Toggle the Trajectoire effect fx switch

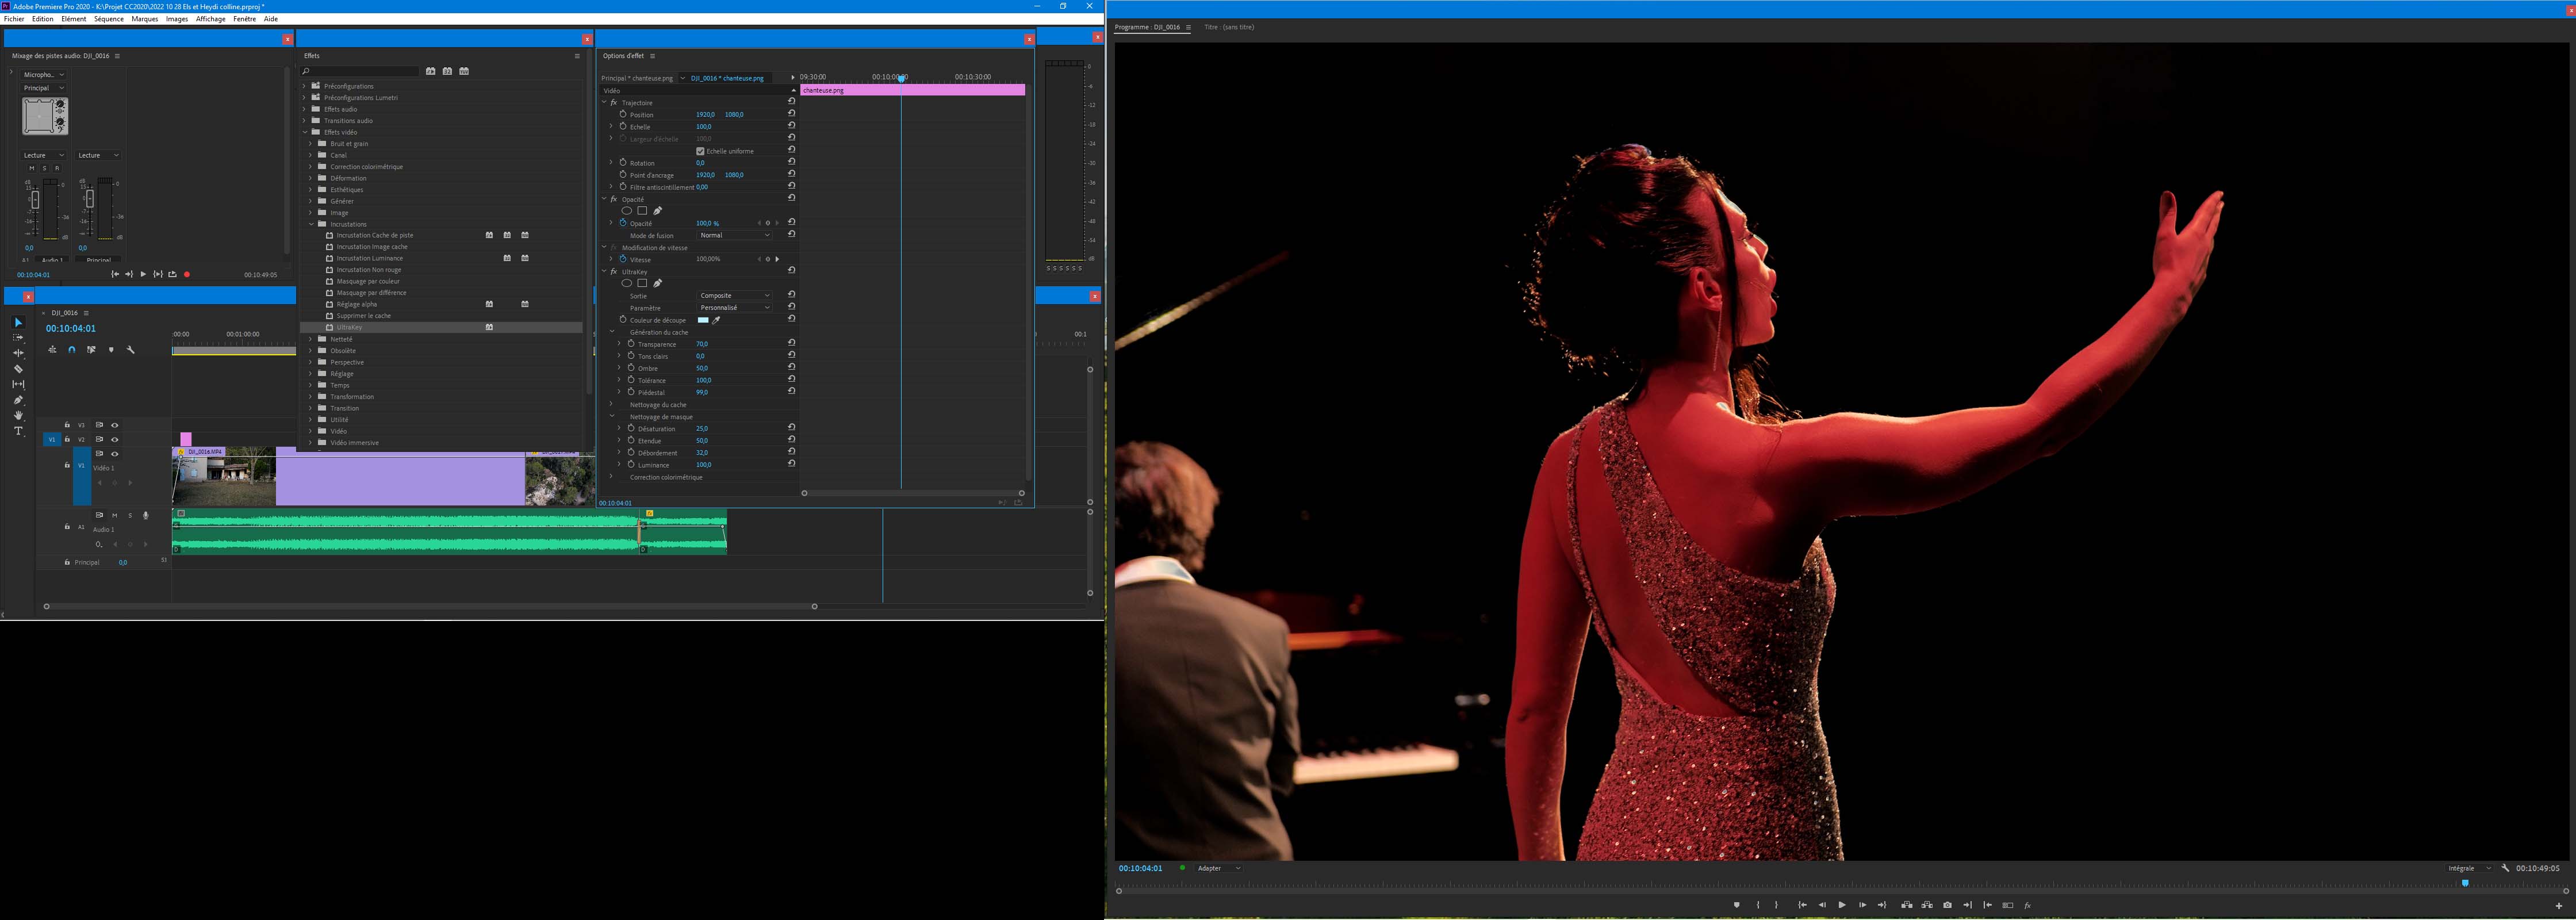[614, 102]
